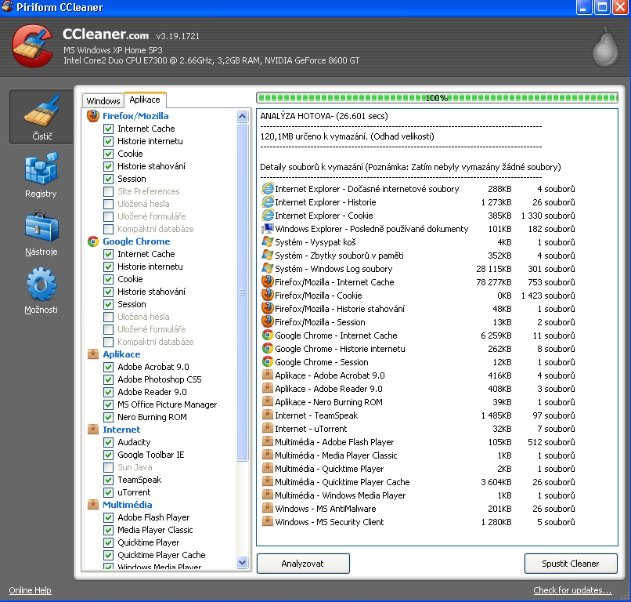Image resolution: width=631 pixels, height=602 pixels.
Task: Click Check for updates link
Action: point(572,590)
